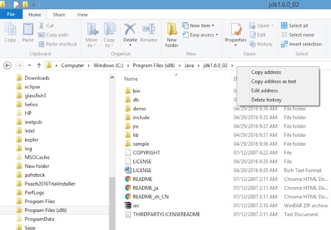Switch to the Share tab
Viewport: 331px width, 230px height.
click(59, 14)
